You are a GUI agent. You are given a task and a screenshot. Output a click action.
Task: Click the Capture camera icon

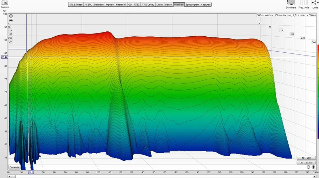(x=5, y=2)
